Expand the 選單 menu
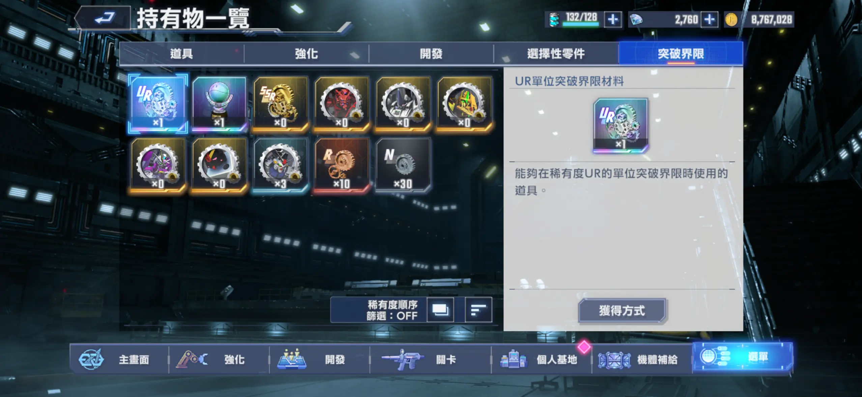The image size is (862, 397). pos(743,357)
